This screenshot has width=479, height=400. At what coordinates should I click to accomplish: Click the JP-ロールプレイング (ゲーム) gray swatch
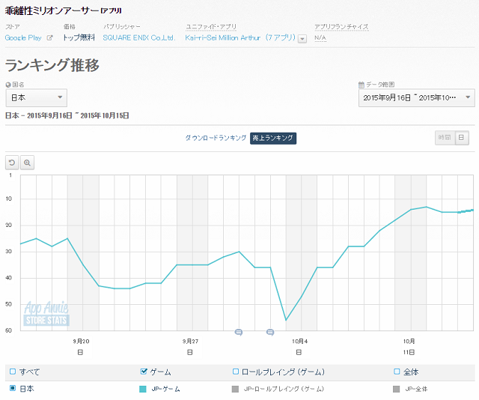coord(235,389)
